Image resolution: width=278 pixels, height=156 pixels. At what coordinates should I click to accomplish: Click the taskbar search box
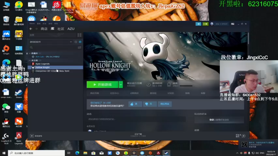click(36, 153)
